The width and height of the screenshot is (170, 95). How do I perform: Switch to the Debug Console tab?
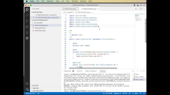pyautogui.click(x=91, y=71)
